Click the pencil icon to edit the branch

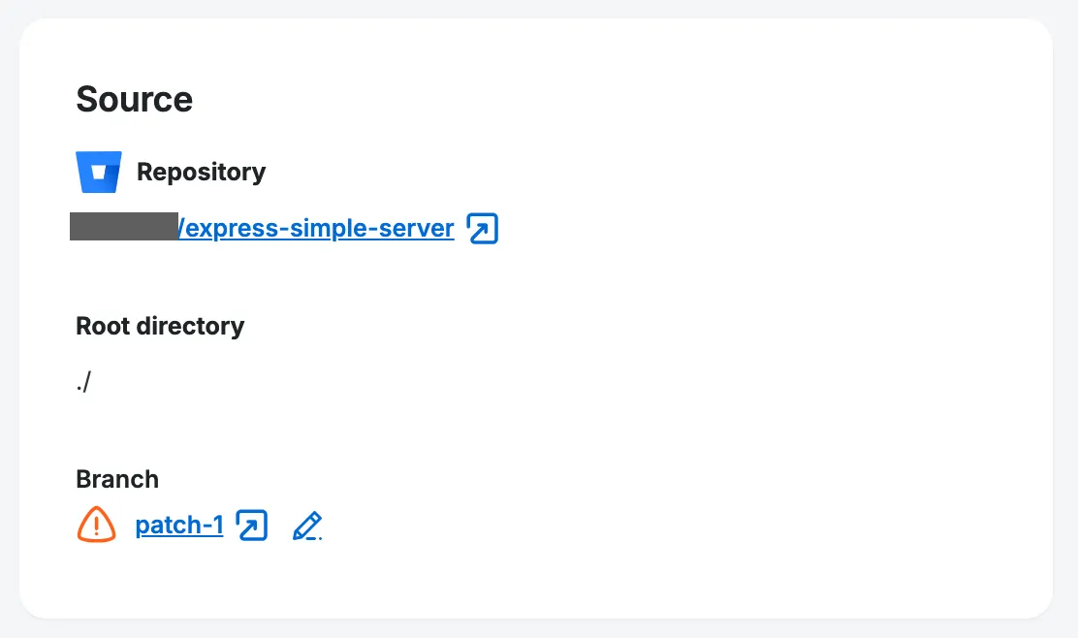tap(306, 526)
